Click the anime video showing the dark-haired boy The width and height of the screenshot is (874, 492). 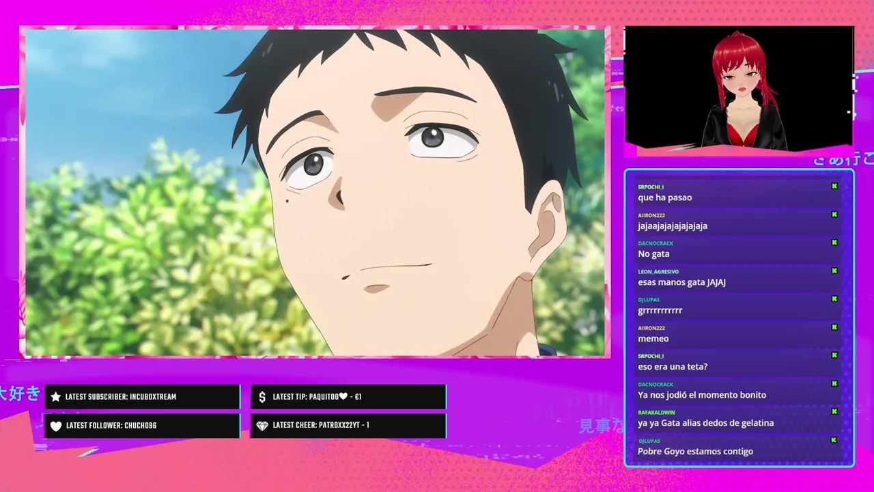coord(314,192)
